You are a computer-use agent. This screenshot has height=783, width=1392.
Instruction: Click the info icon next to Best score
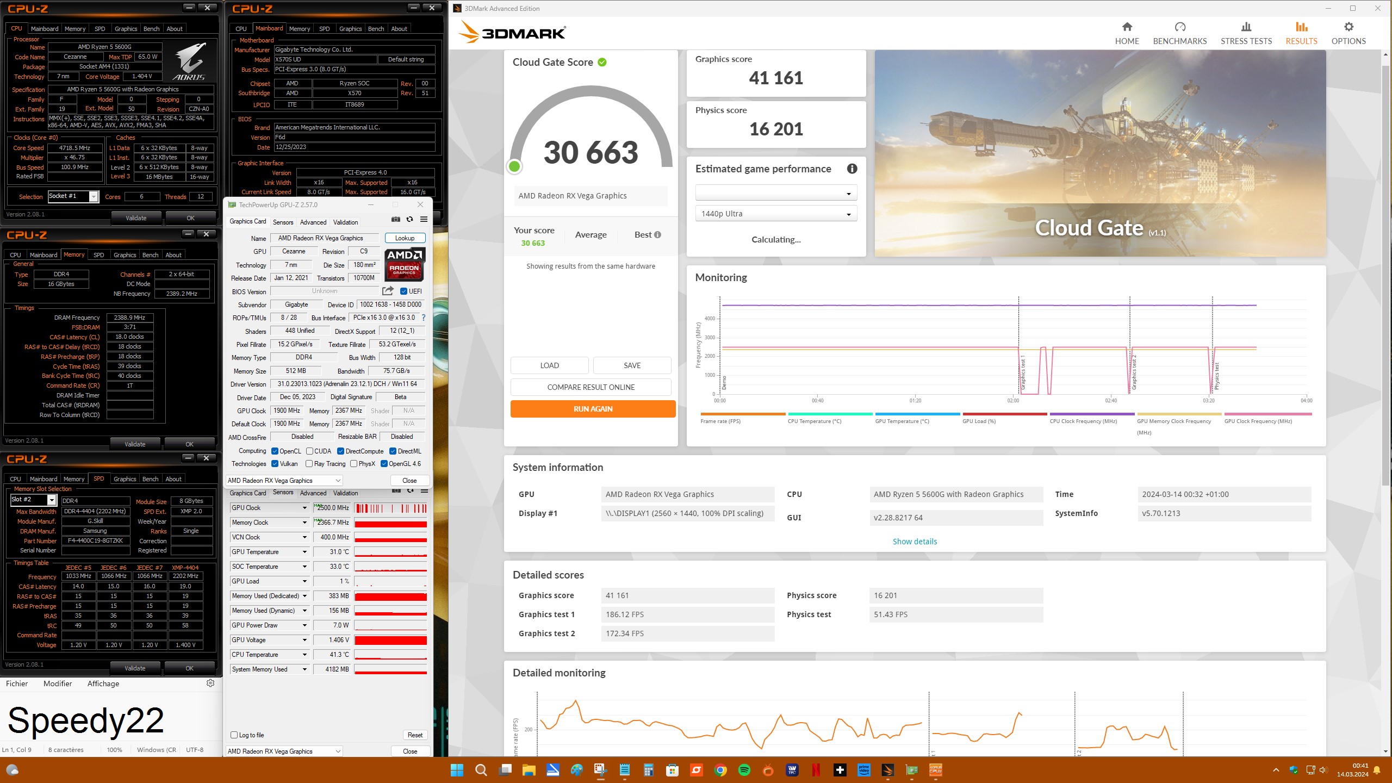657,235
